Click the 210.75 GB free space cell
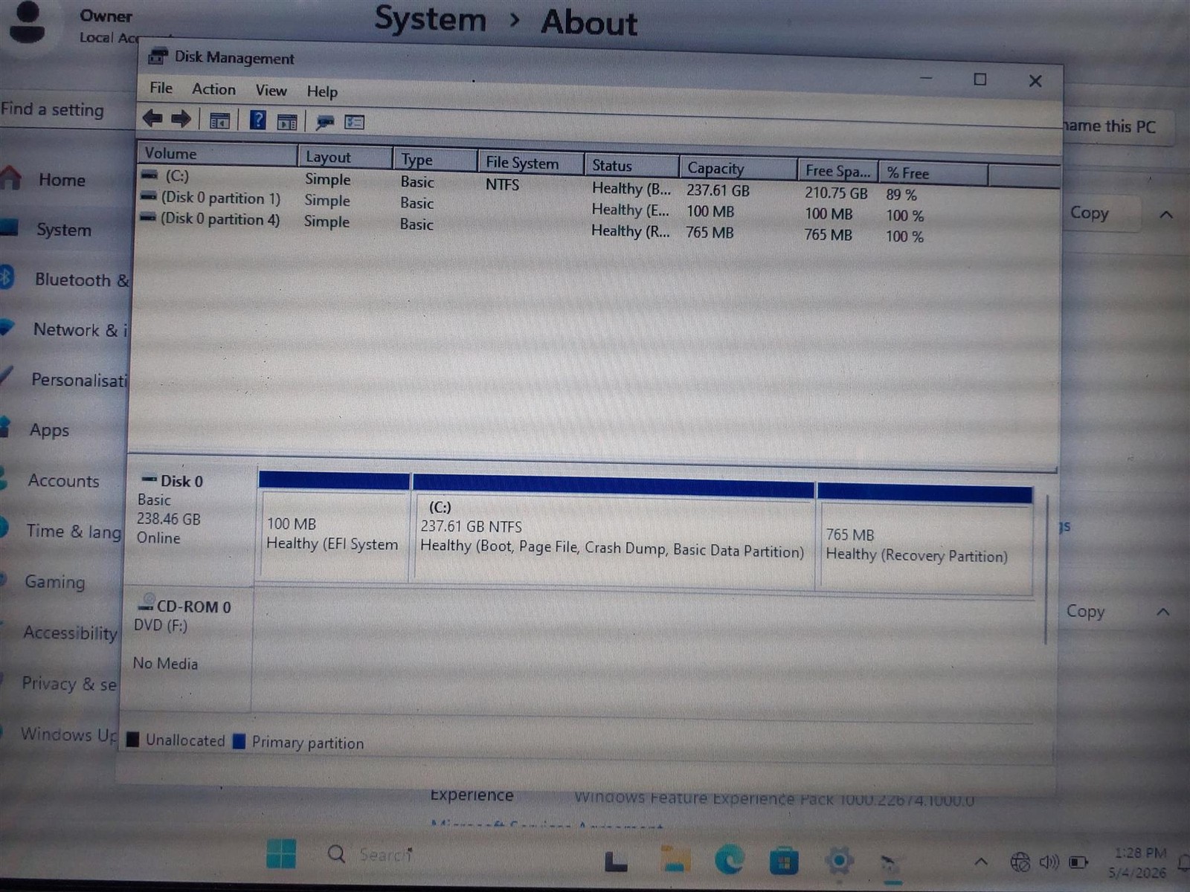Viewport: 1190px width, 892px height. (836, 193)
